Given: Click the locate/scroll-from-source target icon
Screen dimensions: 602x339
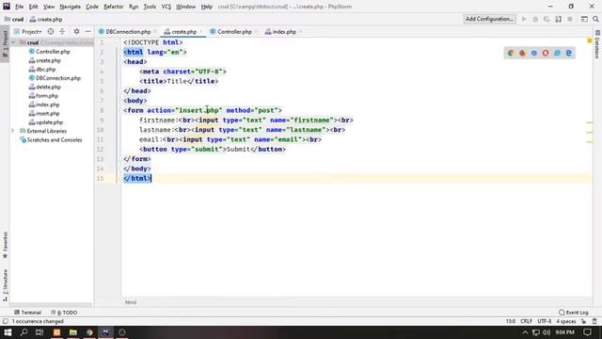Looking at the screenshot, I should (51, 31).
